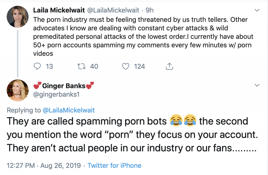Click the 124 likes count number
This screenshot has height=175, width=268.
(139, 66)
